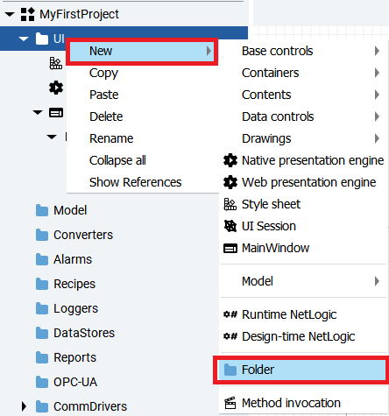Collapse the MyFirstProject tree node
389x416 pixels.
click(x=10, y=14)
